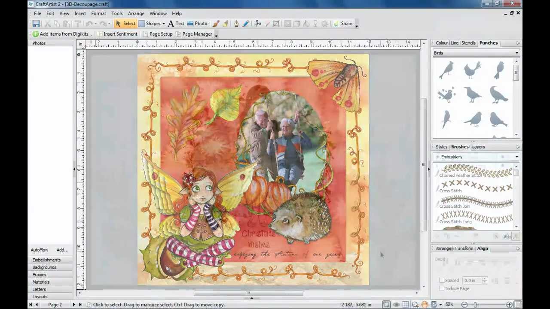Enable the Include Page checkbox
550x309 pixels.
[442, 288]
